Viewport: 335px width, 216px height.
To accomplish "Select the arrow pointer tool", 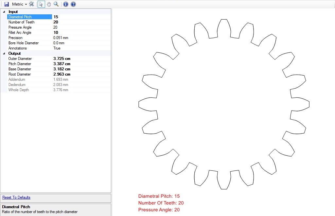I will 41,4.
